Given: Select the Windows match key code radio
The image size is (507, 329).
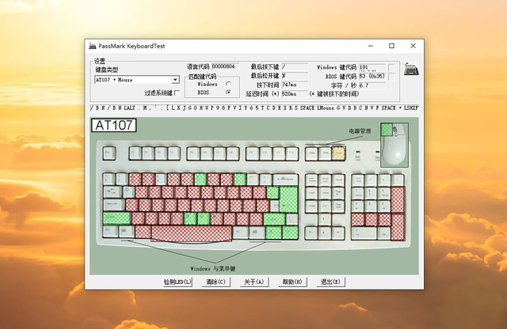Looking at the screenshot, I should click(x=228, y=84).
